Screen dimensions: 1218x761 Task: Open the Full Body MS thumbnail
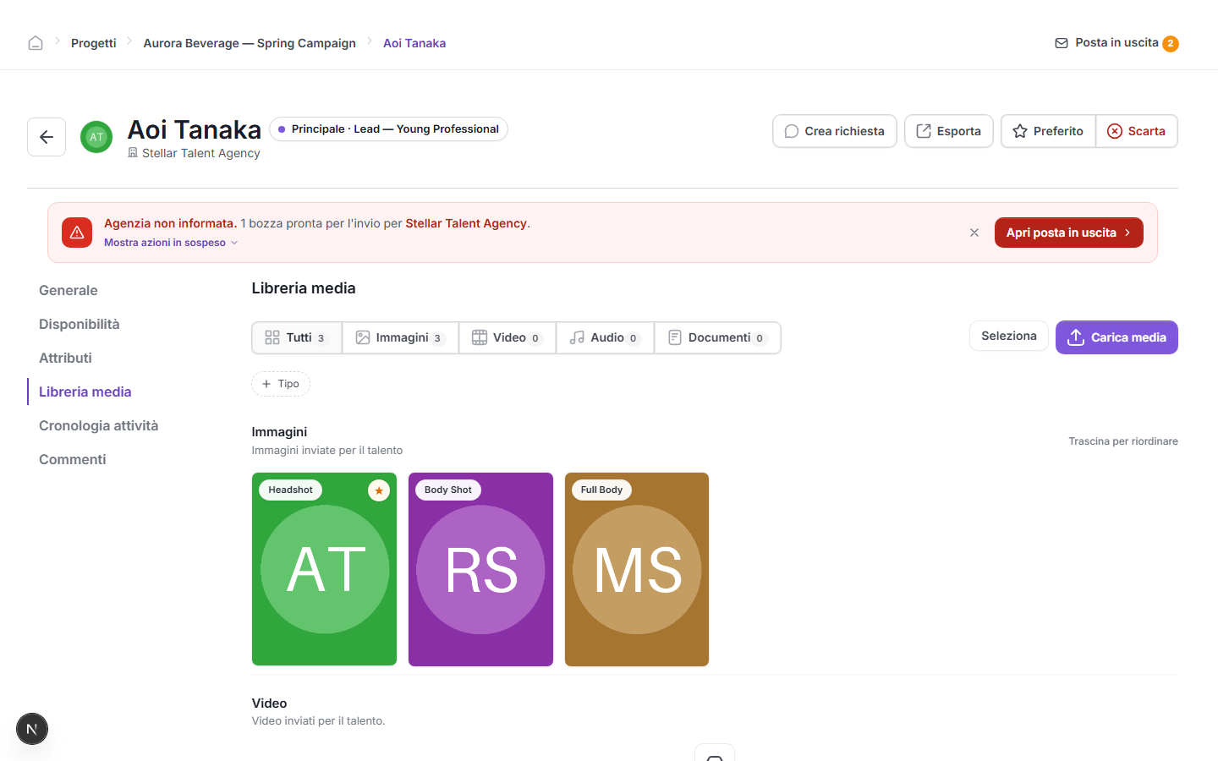point(637,569)
